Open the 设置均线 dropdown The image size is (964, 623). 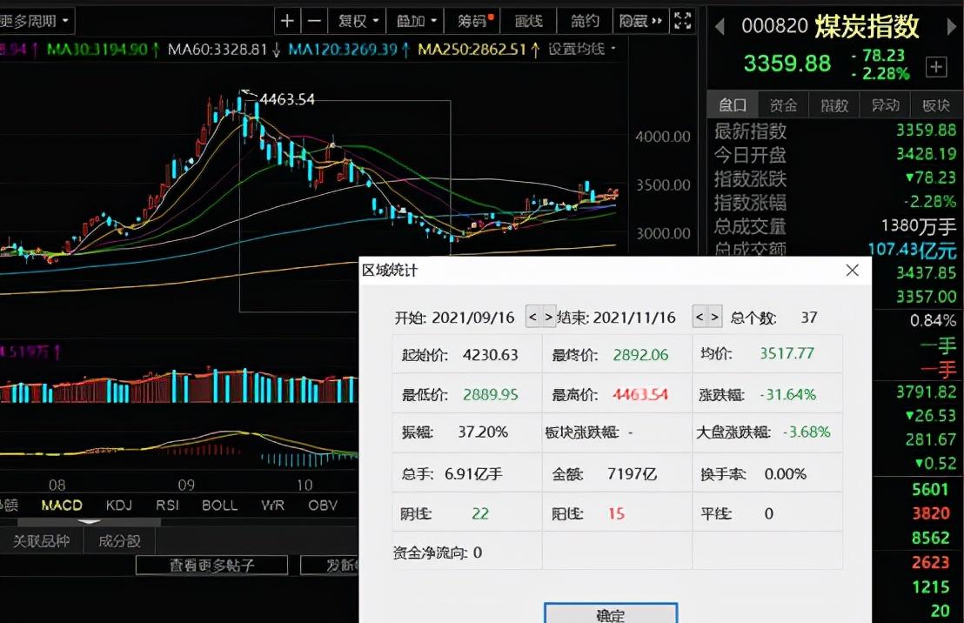(x=581, y=50)
